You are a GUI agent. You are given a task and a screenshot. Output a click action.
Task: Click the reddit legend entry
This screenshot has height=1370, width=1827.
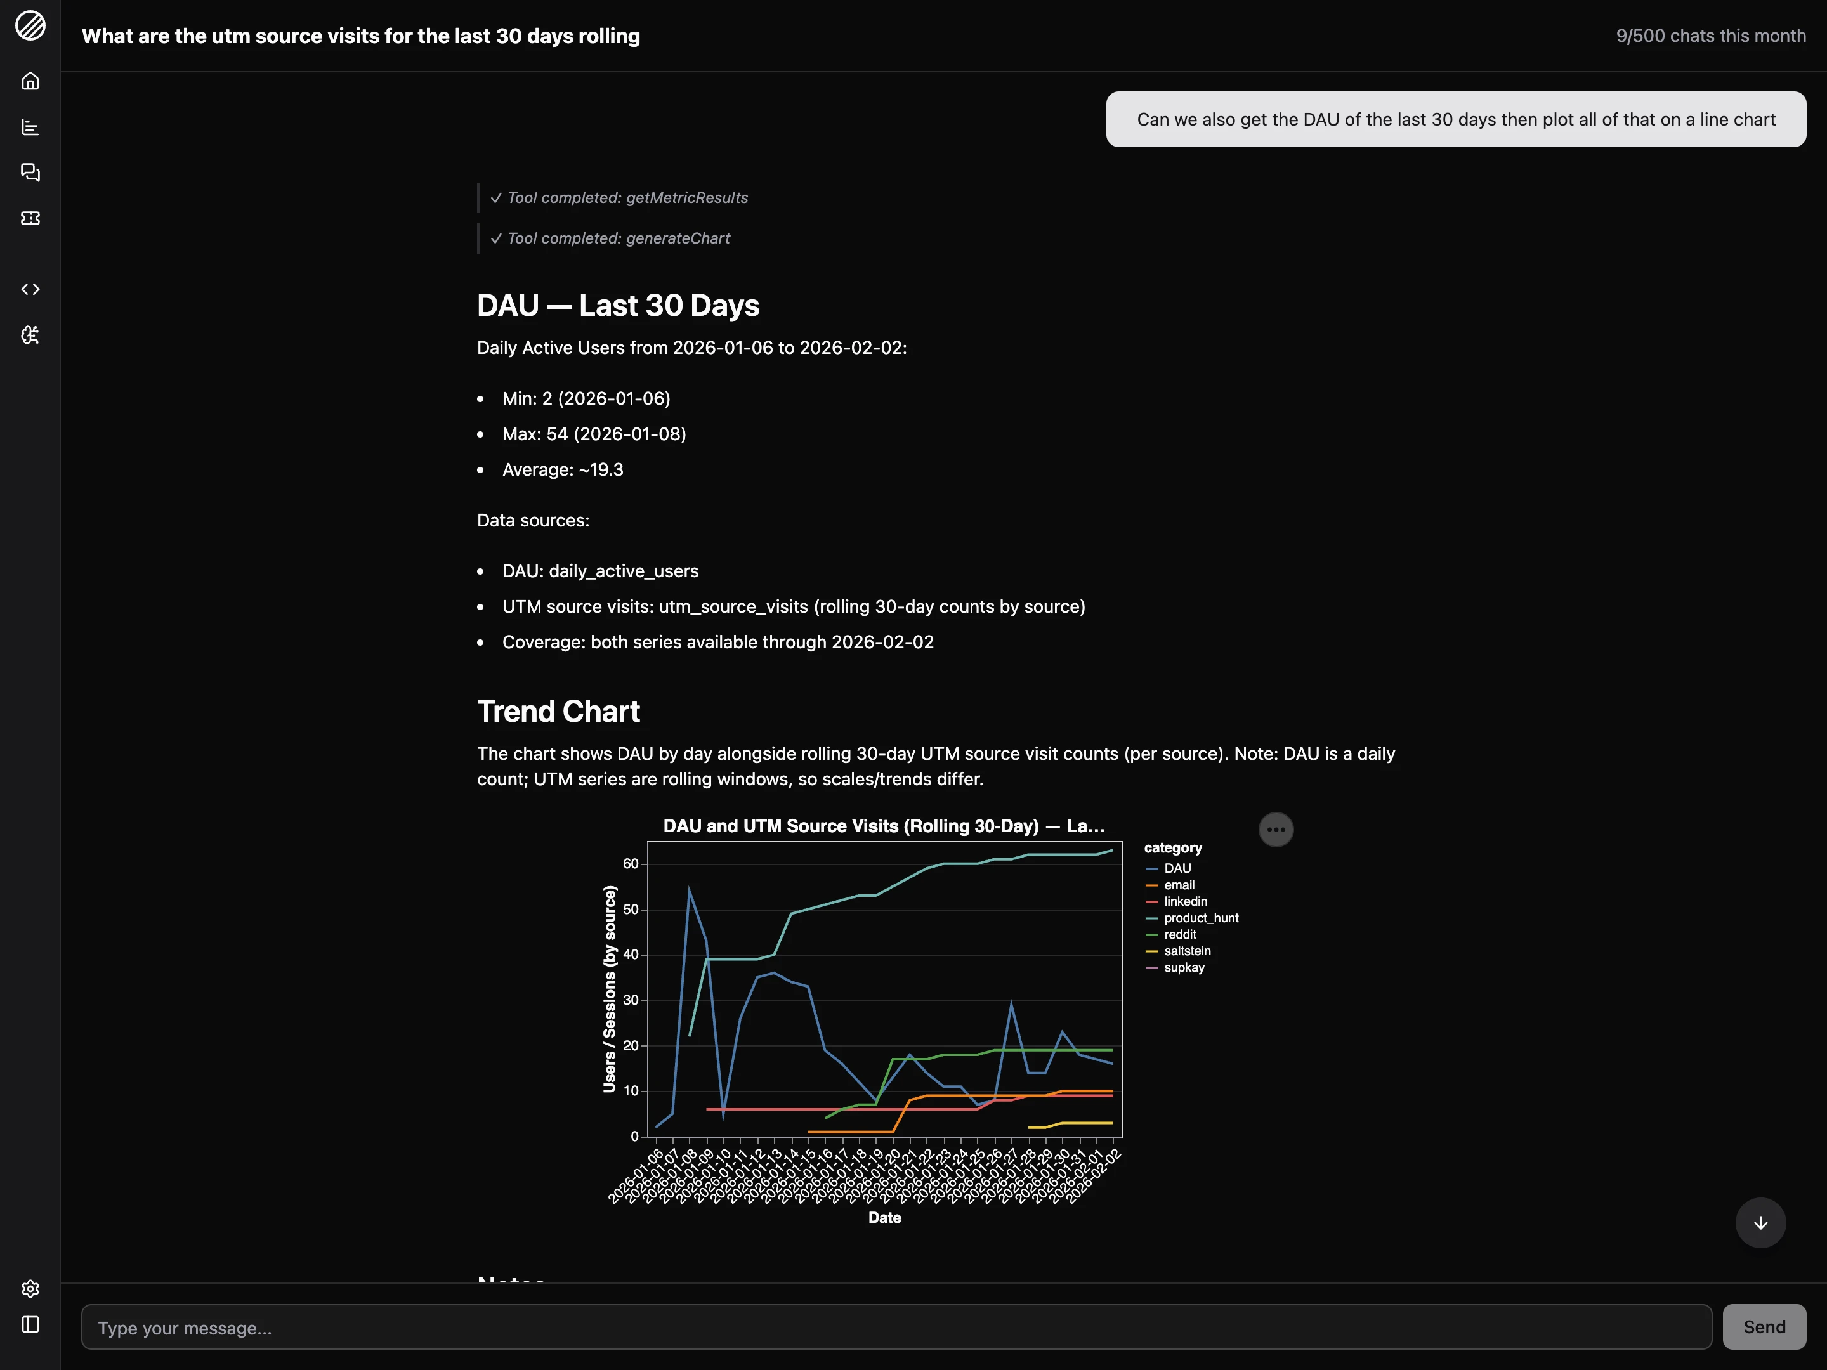click(x=1179, y=935)
